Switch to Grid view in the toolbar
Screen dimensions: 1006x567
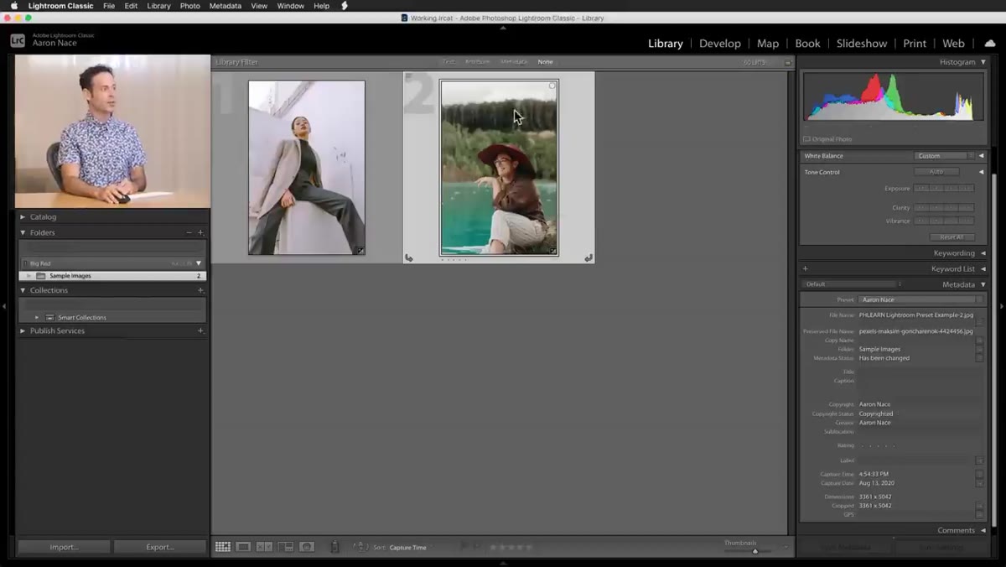pos(222,547)
